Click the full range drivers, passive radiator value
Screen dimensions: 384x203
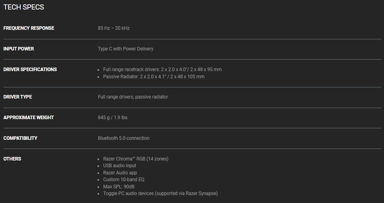click(133, 97)
